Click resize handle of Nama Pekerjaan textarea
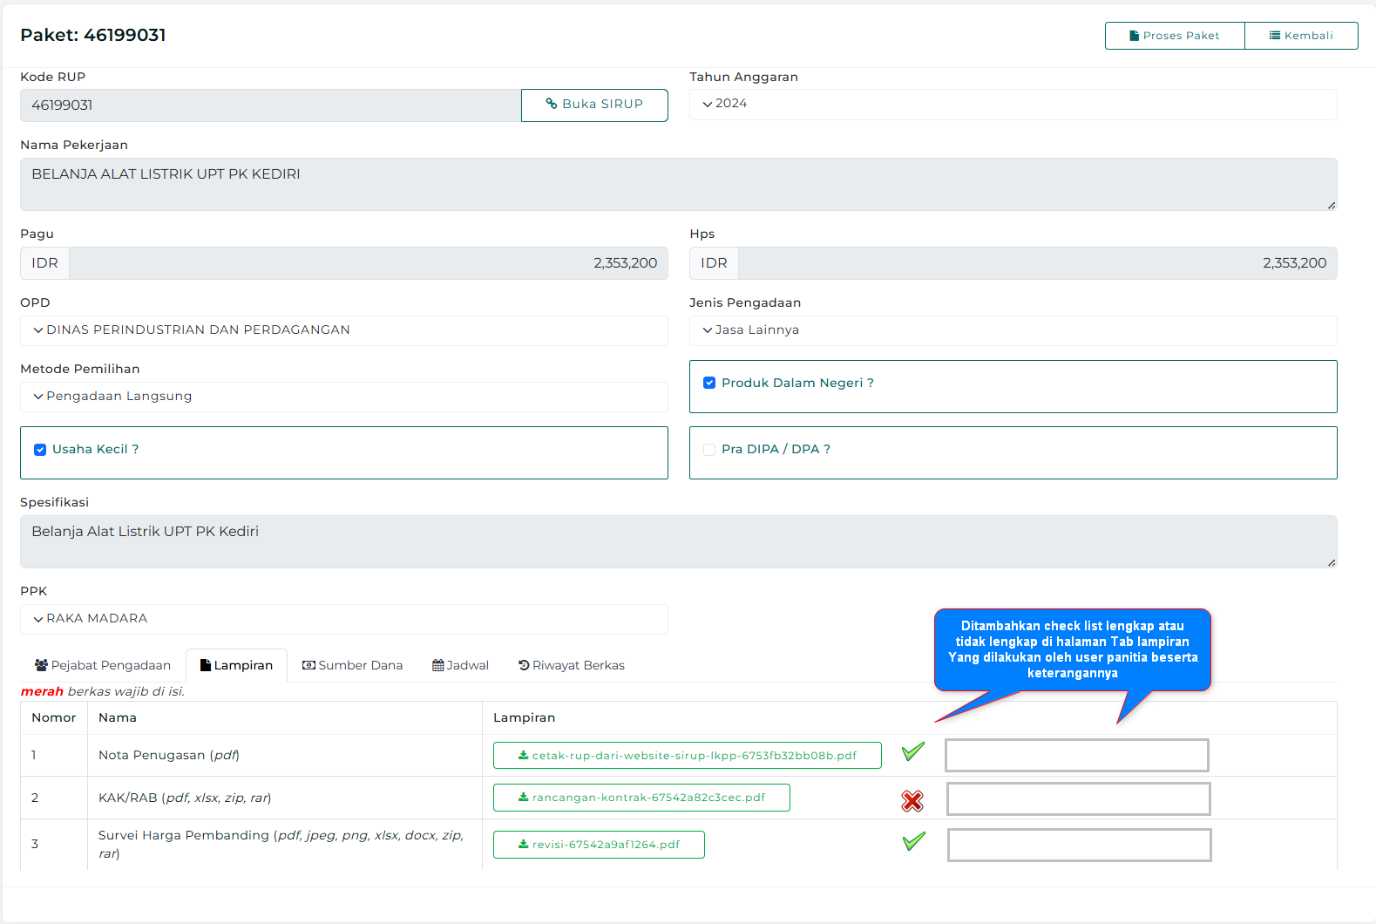This screenshot has height=924, width=1376. pos(1331,205)
